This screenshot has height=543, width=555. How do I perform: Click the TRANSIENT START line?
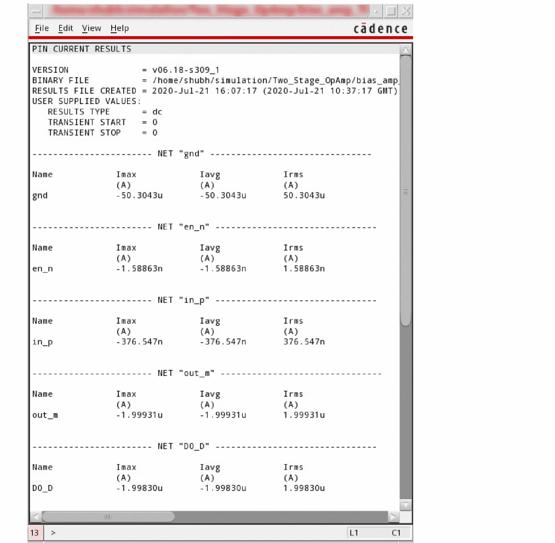tap(102, 123)
